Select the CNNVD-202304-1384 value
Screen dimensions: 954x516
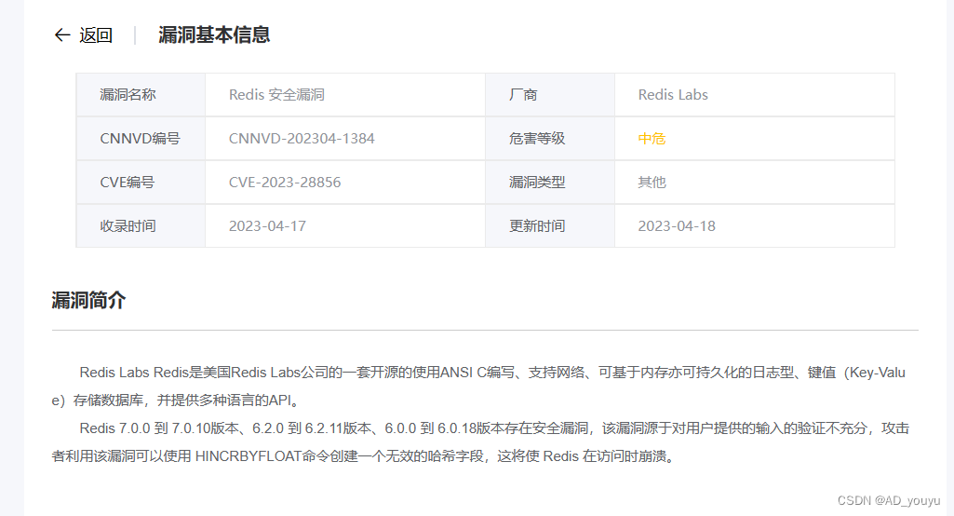click(x=302, y=139)
